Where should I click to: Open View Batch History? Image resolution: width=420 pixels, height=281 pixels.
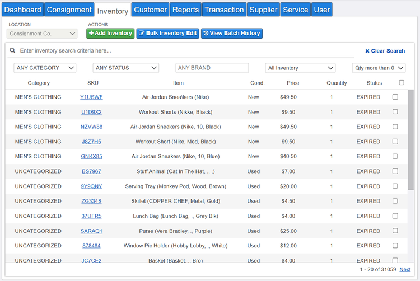tap(231, 34)
